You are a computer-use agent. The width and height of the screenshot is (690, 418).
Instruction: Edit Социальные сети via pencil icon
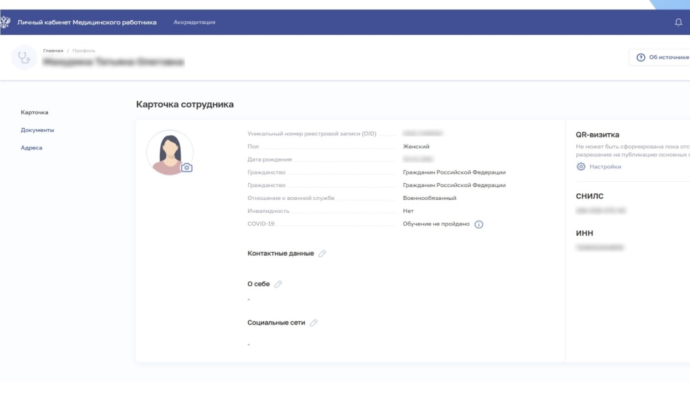(313, 323)
